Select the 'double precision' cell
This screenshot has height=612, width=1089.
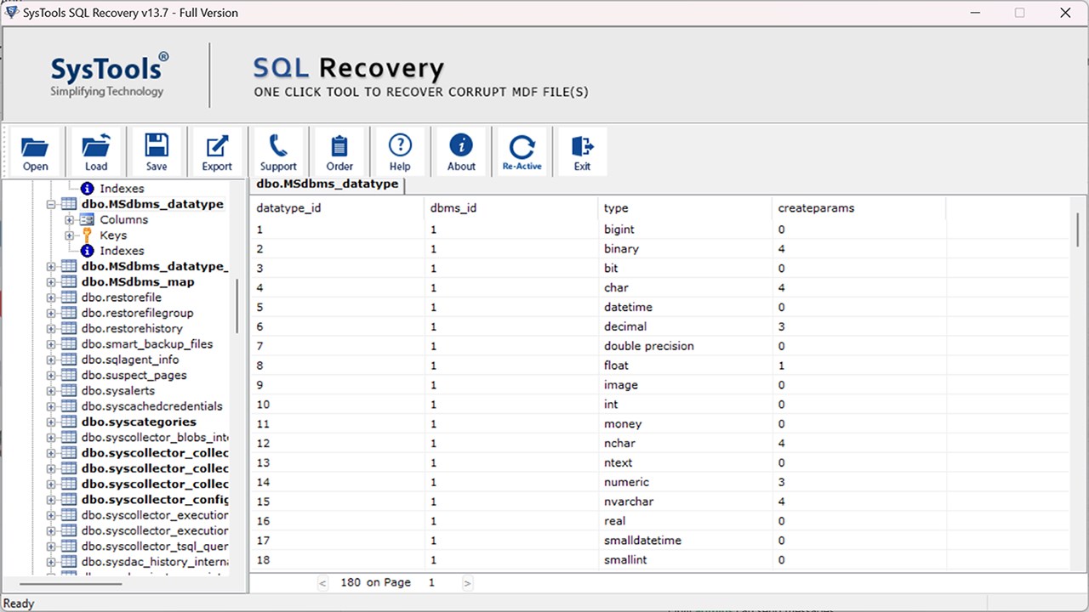(x=685, y=346)
